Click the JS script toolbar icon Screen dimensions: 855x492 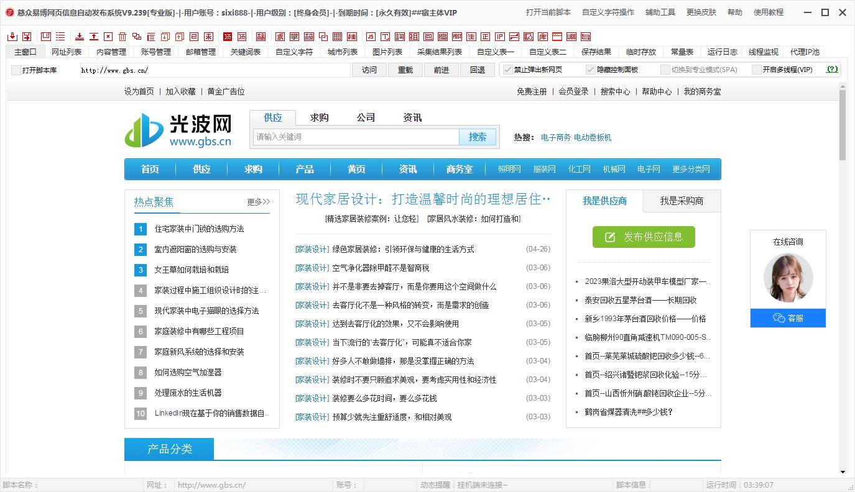pyautogui.click(x=371, y=37)
